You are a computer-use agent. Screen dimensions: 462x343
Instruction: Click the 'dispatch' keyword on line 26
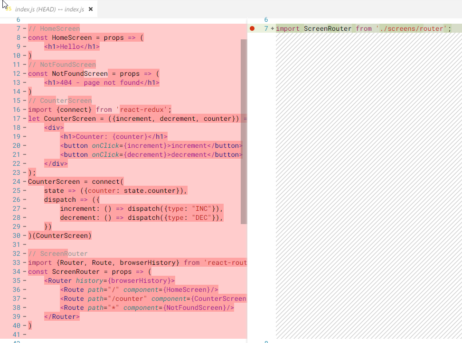point(60,199)
